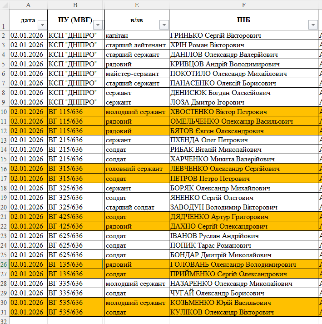Select cell БОРЯК Олександр Михайлович

[x=243, y=188]
